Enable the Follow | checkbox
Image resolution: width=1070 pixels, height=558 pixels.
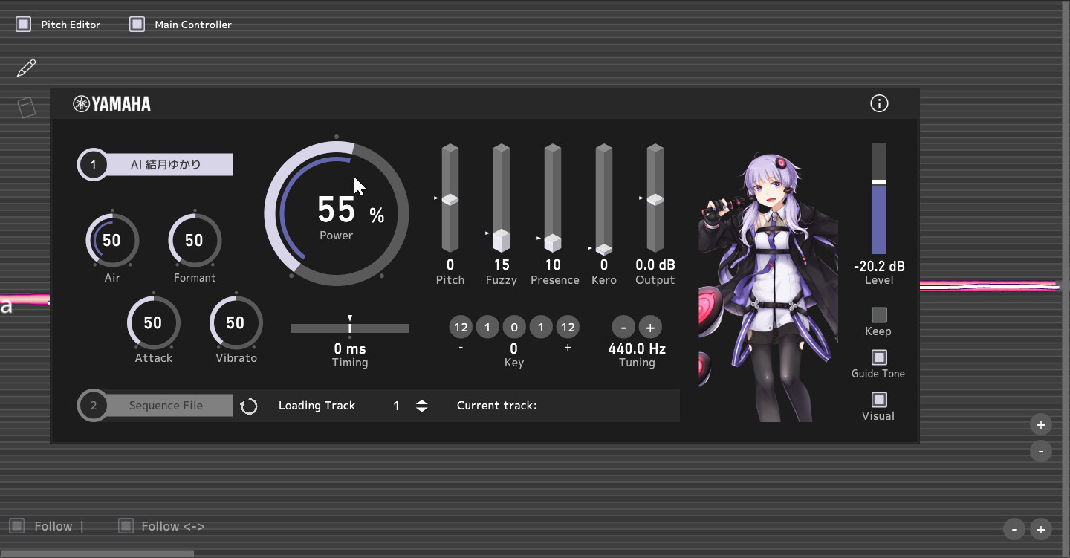click(x=17, y=526)
